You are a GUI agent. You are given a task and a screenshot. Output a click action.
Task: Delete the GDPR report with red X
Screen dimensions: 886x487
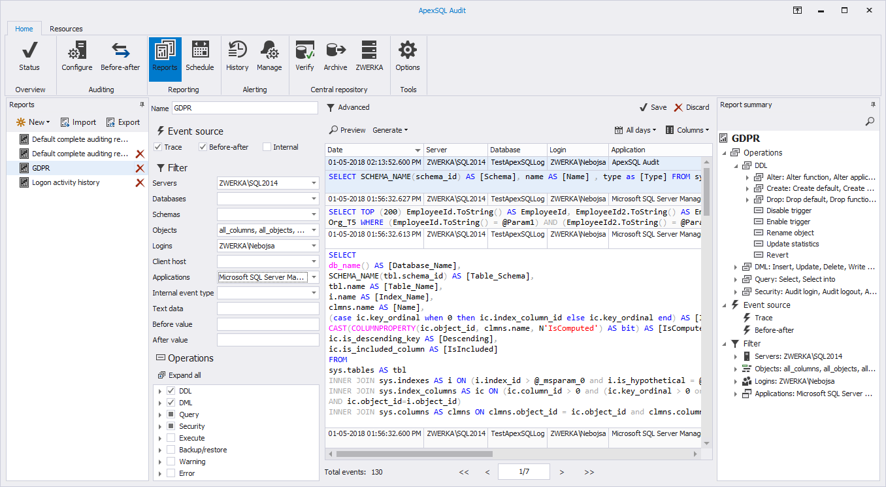tap(139, 168)
